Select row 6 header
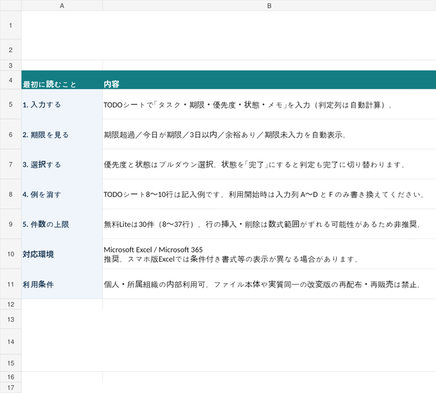Screen dimensions: 436x393 pos(11,134)
